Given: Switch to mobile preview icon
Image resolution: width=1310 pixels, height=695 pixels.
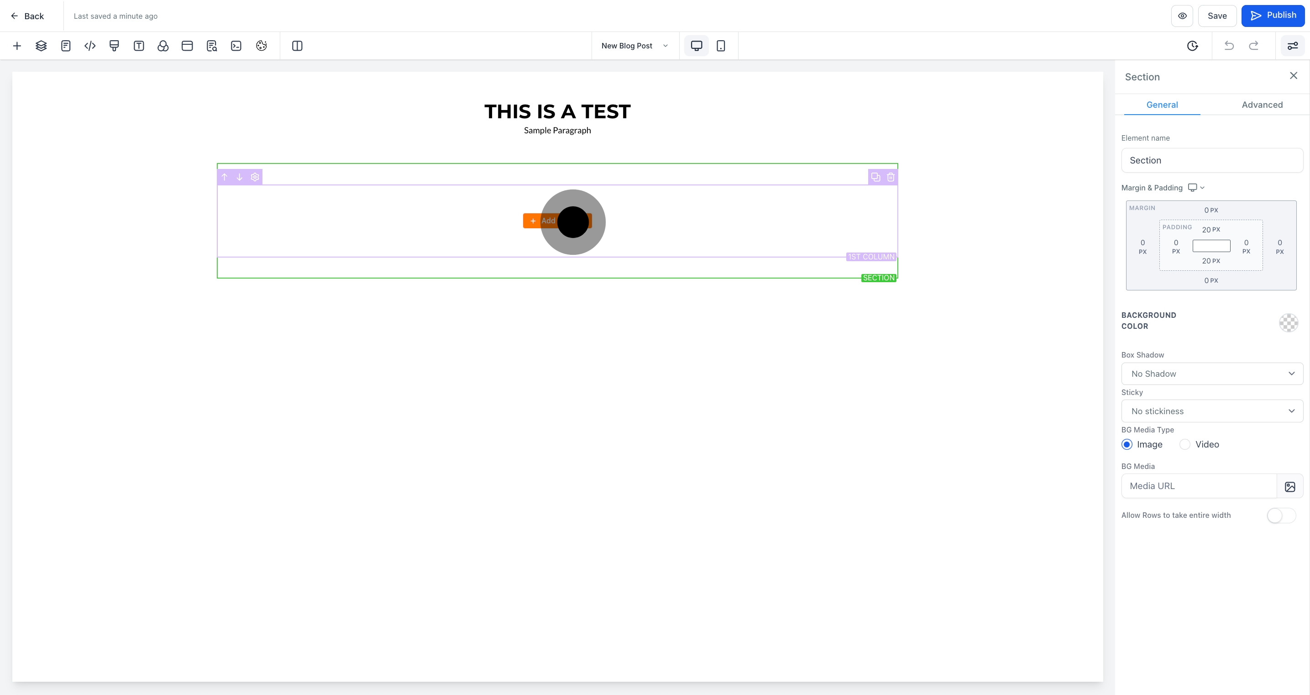Looking at the screenshot, I should tap(721, 45).
